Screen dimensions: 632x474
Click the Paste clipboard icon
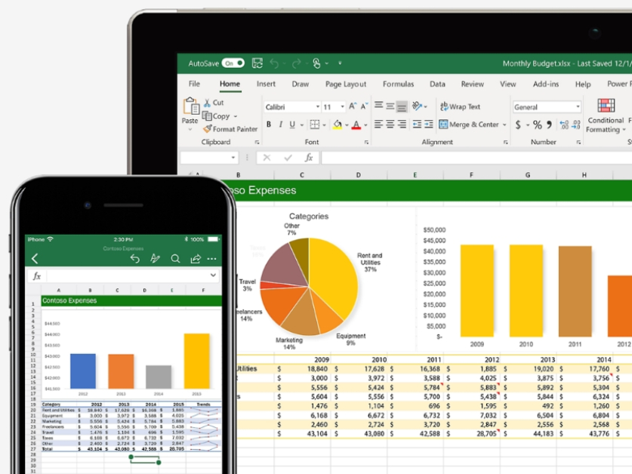click(x=191, y=106)
